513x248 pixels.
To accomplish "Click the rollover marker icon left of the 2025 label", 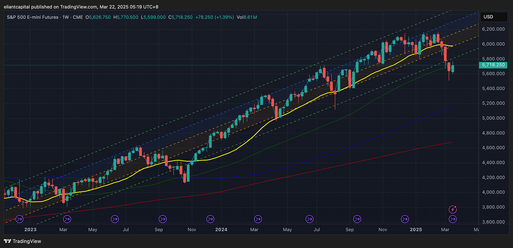I will [405, 219].
